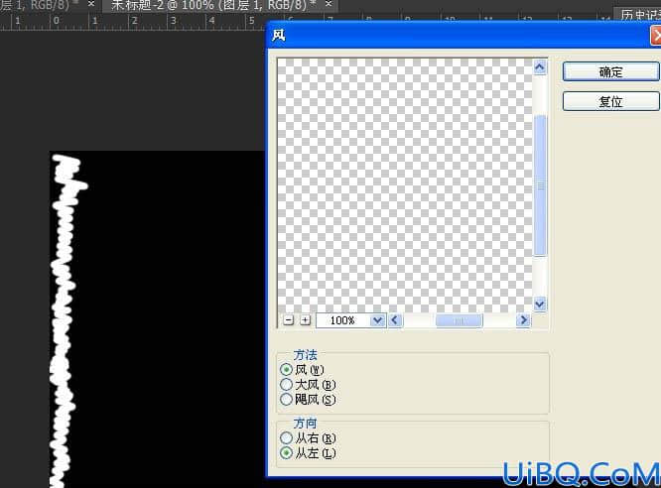Viewport: 661px width, 488px height.
Task: Choose the 飓风 (S) method option
Action: (x=286, y=399)
